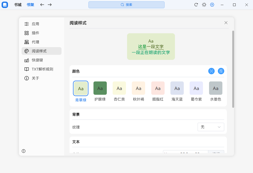This screenshot has width=253, height=173.
Task: Click the edit color scheme icon
Action: (221, 71)
